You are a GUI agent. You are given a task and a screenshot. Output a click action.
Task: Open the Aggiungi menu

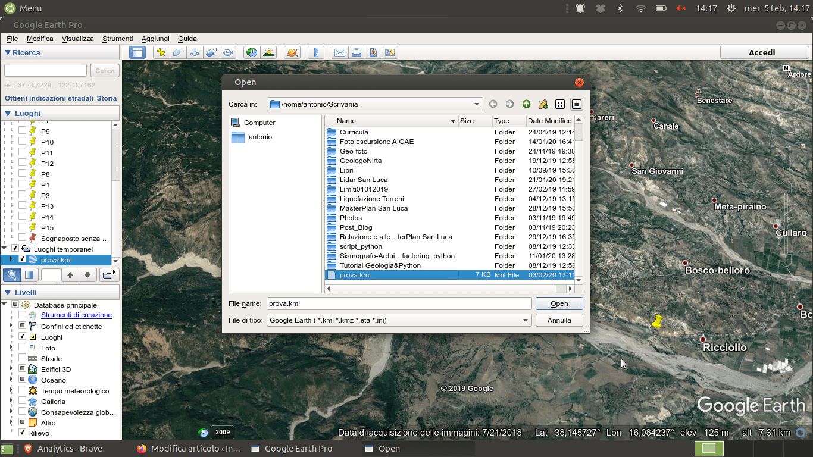155,39
